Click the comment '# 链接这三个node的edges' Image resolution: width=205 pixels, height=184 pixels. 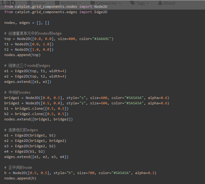click(x=27, y=66)
